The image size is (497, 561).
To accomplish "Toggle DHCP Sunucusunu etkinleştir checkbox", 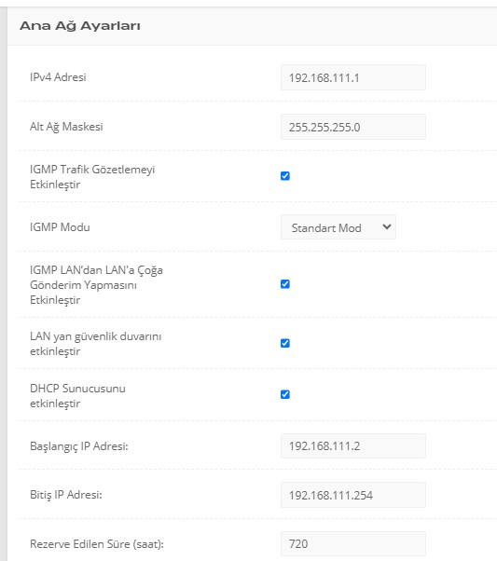I will (285, 394).
